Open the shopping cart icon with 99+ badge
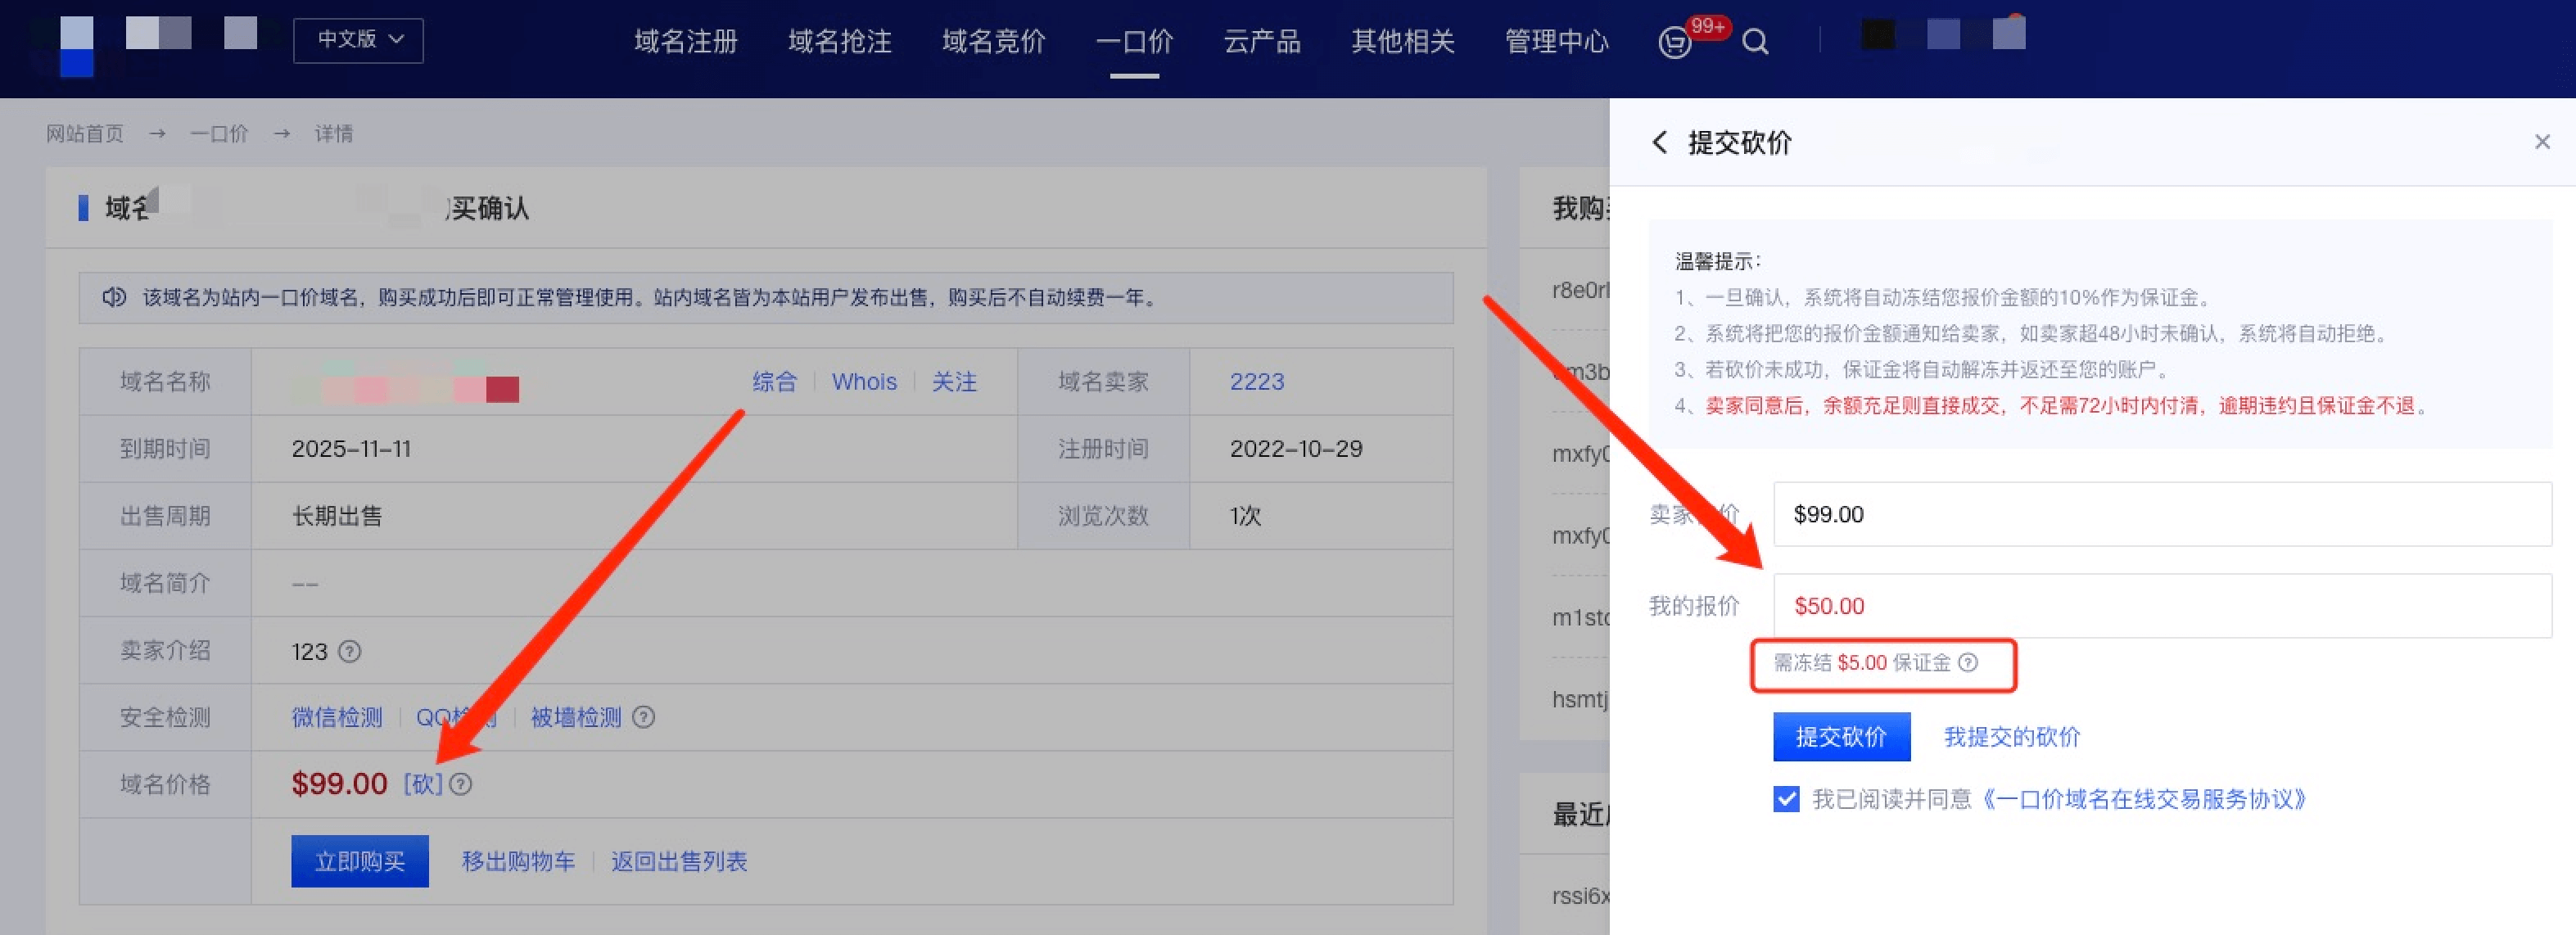This screenshot has height=935, width=2576. [x=1675, y=43]
